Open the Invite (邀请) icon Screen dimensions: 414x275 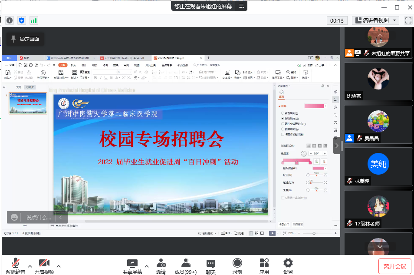pos(161,266)
